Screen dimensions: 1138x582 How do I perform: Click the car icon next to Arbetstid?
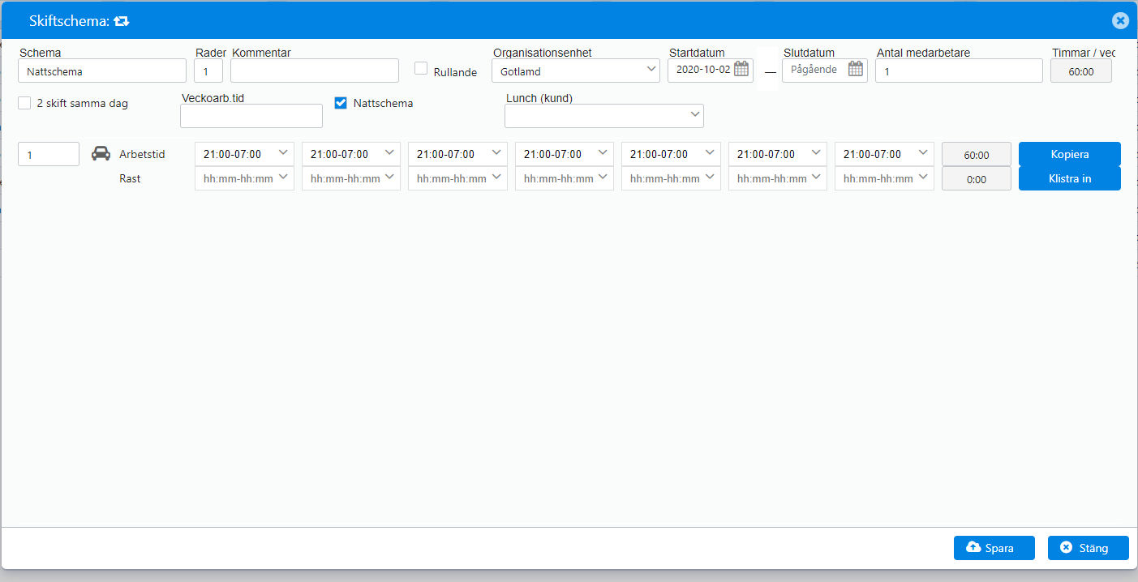101,153
